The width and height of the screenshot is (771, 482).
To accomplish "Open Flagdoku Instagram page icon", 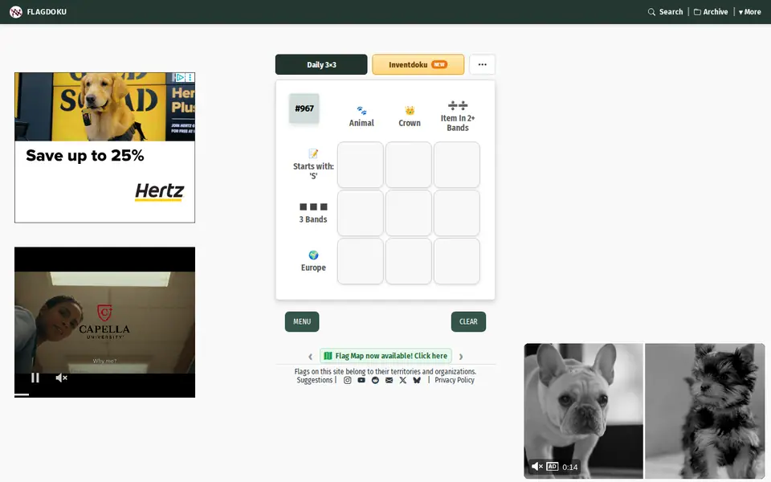I will 347,380.
